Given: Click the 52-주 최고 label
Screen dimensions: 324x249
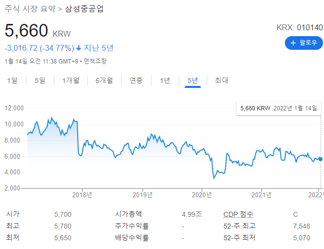Looking at the screenshot, I should coord(239,226).
